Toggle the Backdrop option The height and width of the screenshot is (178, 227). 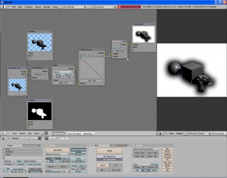tap(88, 133)
